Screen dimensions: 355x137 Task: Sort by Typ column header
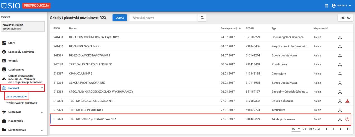tap(274, 28)
